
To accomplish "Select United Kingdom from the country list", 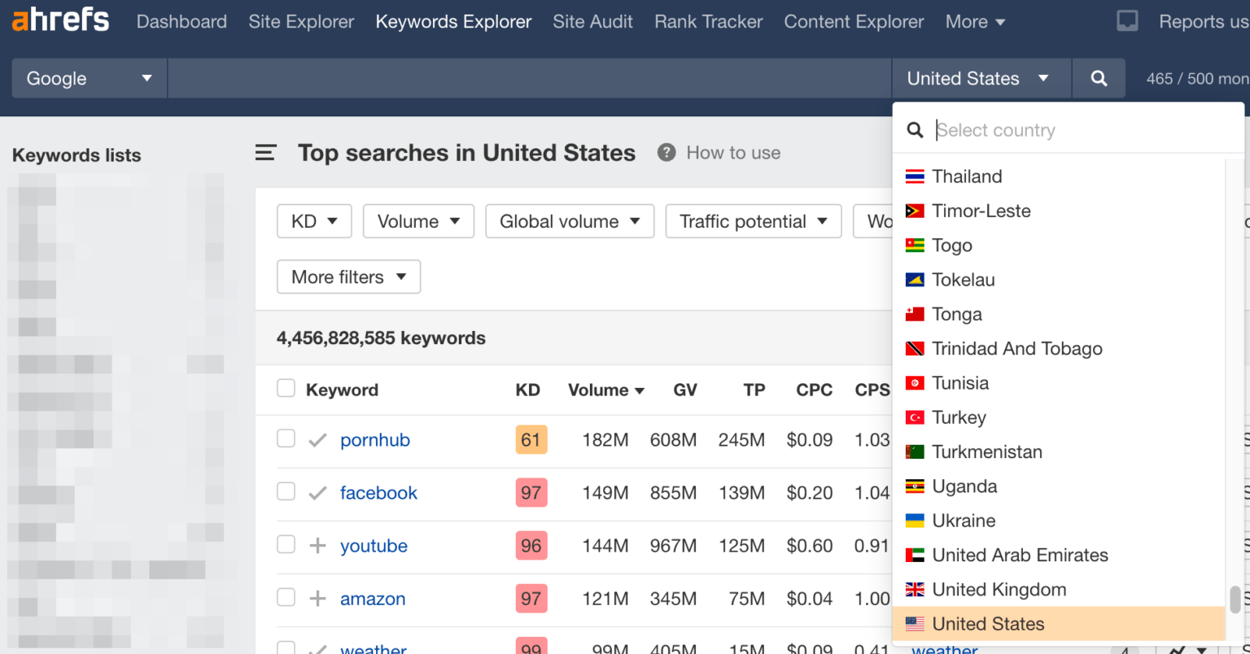I will pyautogui.click(x=999, y=590).
